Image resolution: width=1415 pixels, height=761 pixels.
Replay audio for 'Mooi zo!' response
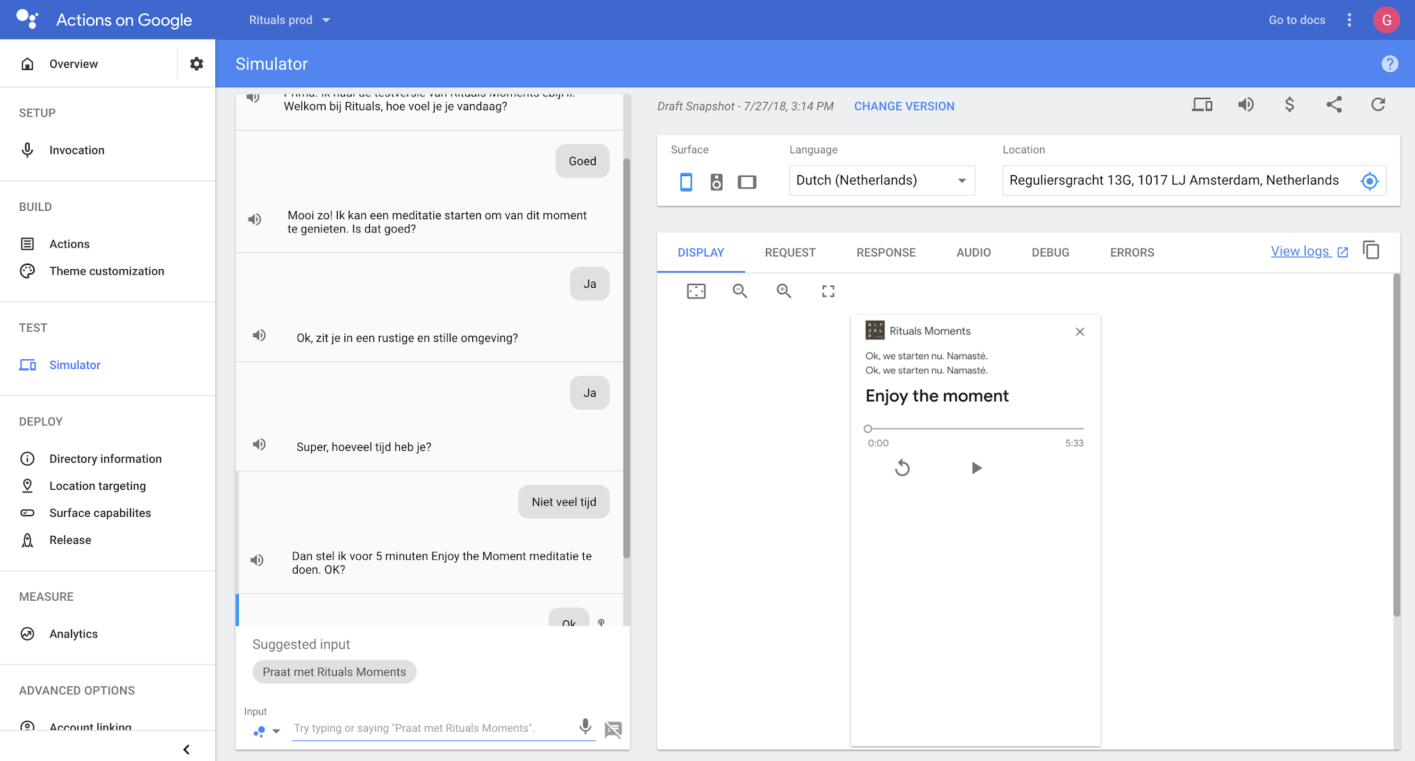[x=255, y=220]
